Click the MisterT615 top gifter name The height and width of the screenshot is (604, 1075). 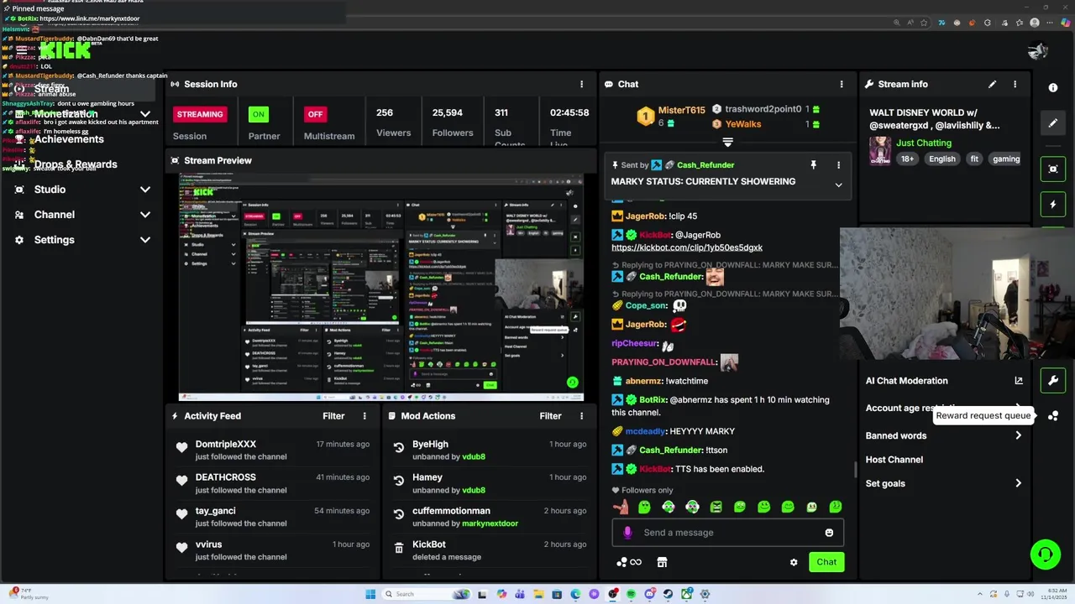(681, 110)
